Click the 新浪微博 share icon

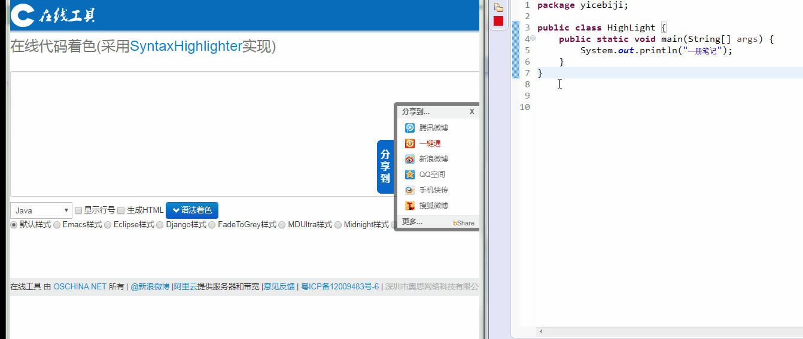pyautogui.click(x=410, y=159)
